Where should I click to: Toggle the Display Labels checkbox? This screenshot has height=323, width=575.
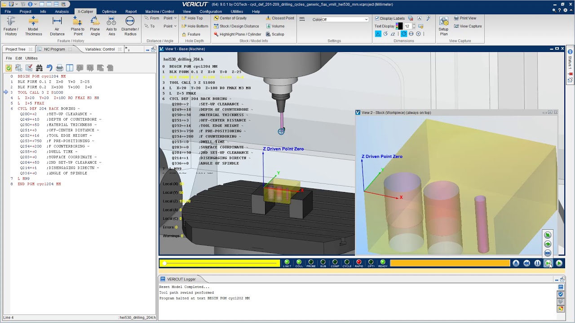pyautogui.click(x=377, y=18)
